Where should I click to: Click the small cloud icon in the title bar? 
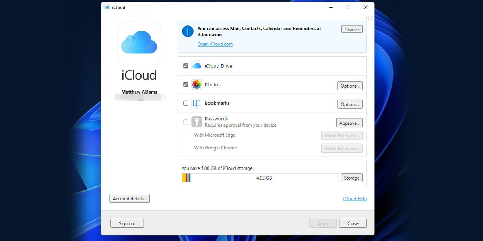click(107, 7)
